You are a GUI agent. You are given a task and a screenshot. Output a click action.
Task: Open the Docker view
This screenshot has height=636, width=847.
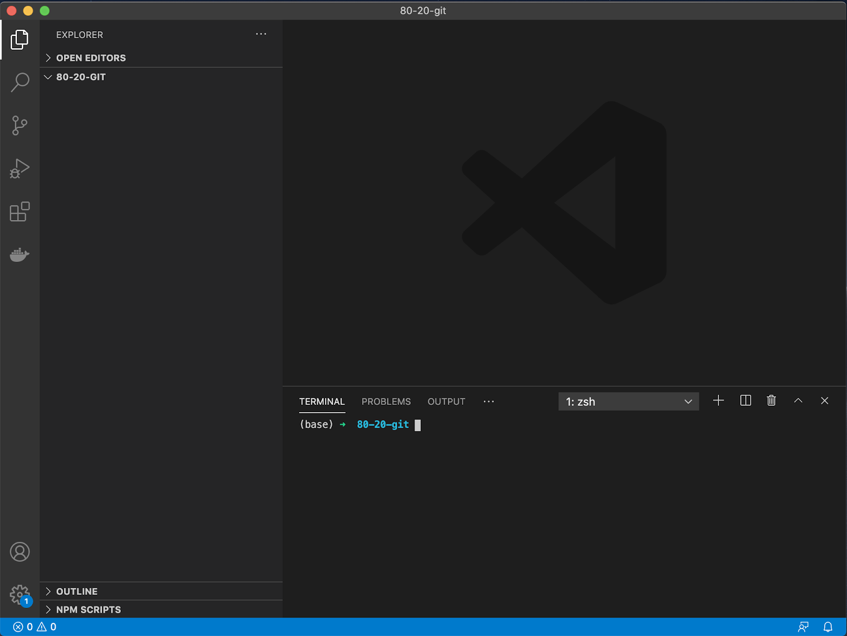20,255
